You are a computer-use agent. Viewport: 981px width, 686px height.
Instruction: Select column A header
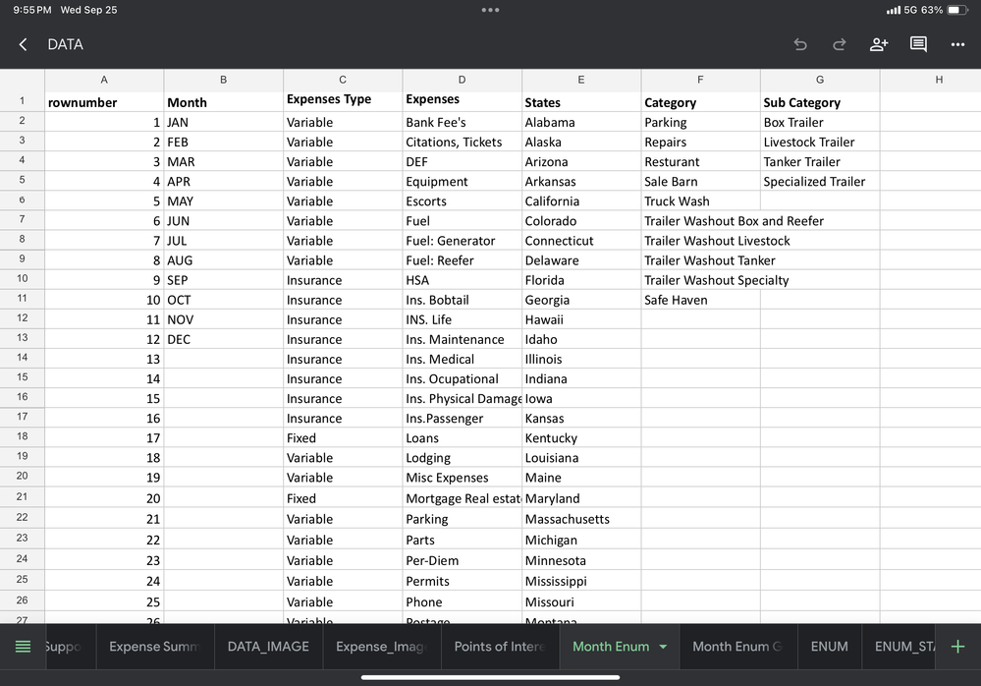(x=104, y=80)
